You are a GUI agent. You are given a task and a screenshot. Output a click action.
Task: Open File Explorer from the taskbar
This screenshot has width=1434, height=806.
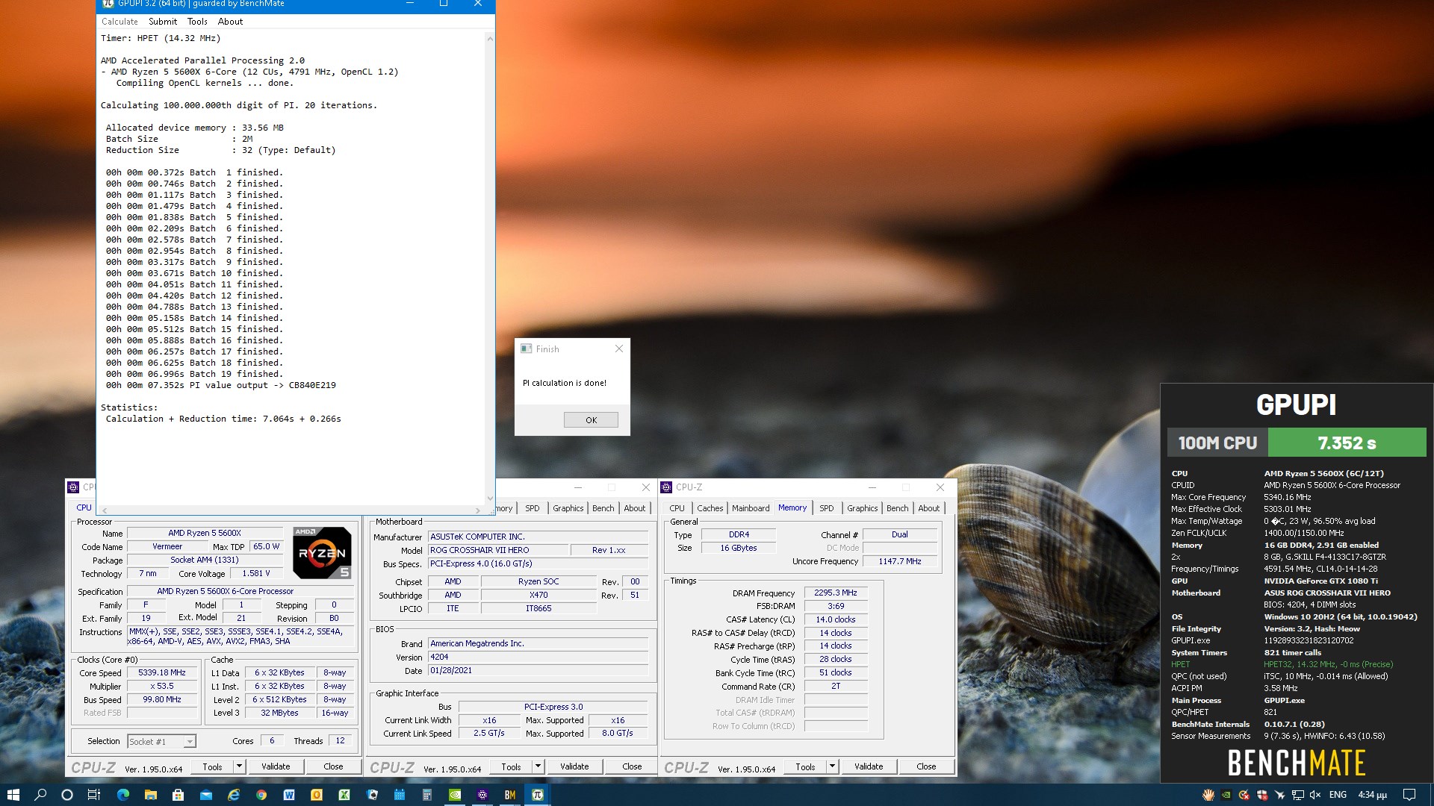[x=150, y=795]
